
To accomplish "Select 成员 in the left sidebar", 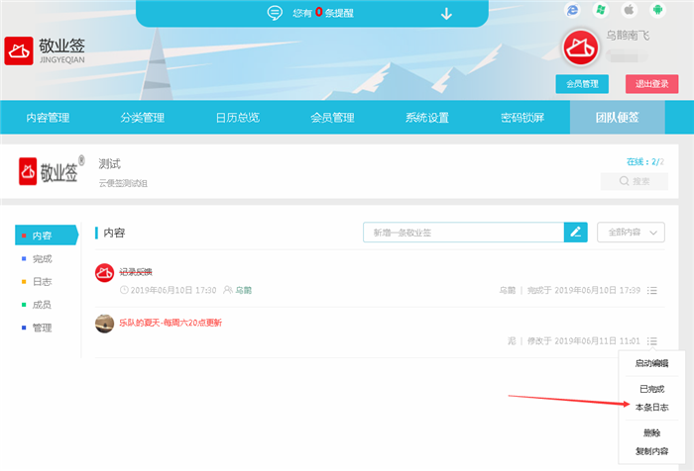I will point(42,305).
